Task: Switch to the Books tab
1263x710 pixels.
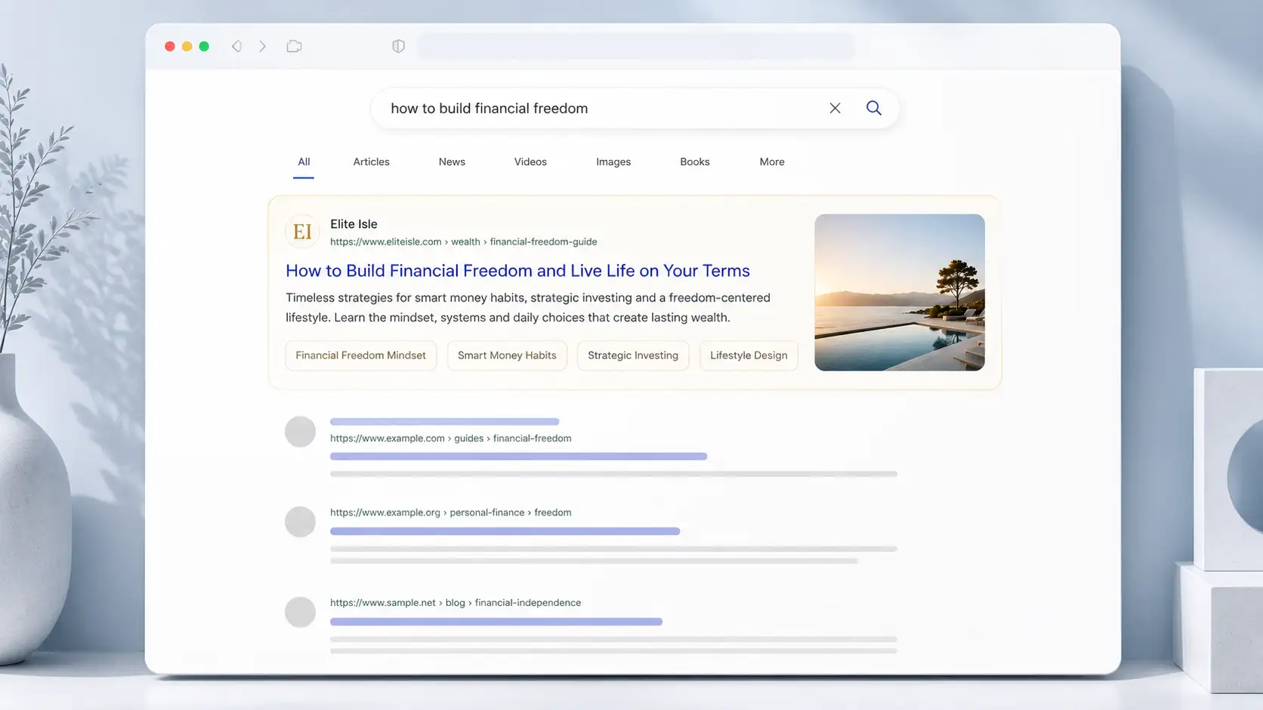Action: point(695,161)
